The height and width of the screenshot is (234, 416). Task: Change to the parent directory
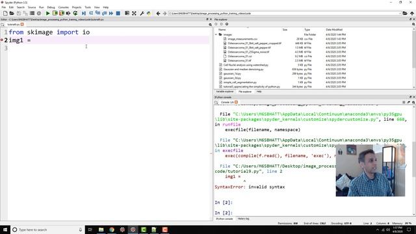(x=411, y=13)
